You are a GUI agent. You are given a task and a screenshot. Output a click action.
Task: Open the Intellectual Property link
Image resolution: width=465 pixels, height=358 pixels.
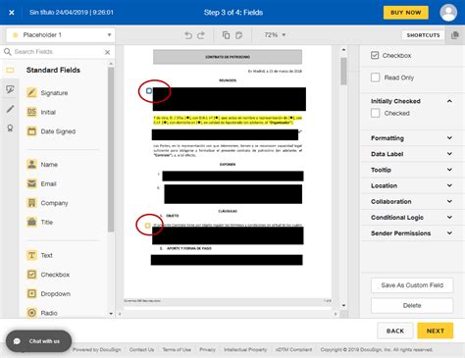pos(245,349)
